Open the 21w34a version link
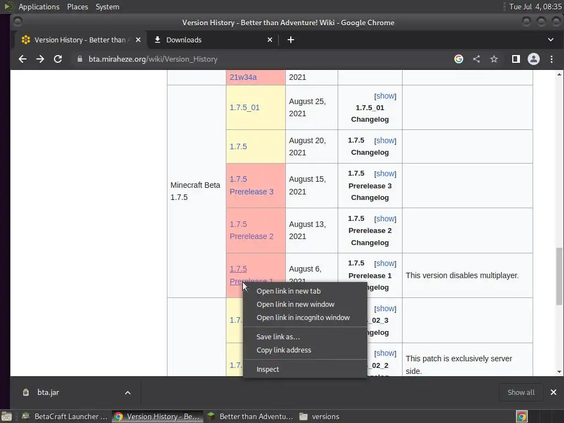 [x=243, y=77]
